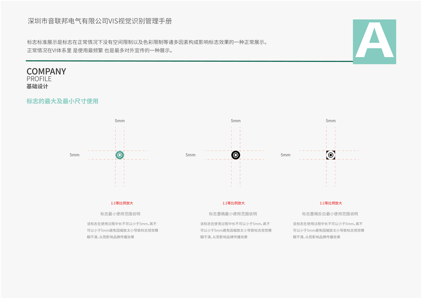Select the '基础设计' label
The image size is (421, 298).
[x=37, y=86]
